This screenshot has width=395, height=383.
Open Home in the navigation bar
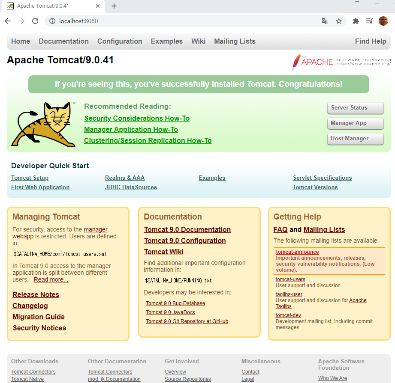click(x=21, y=41)
